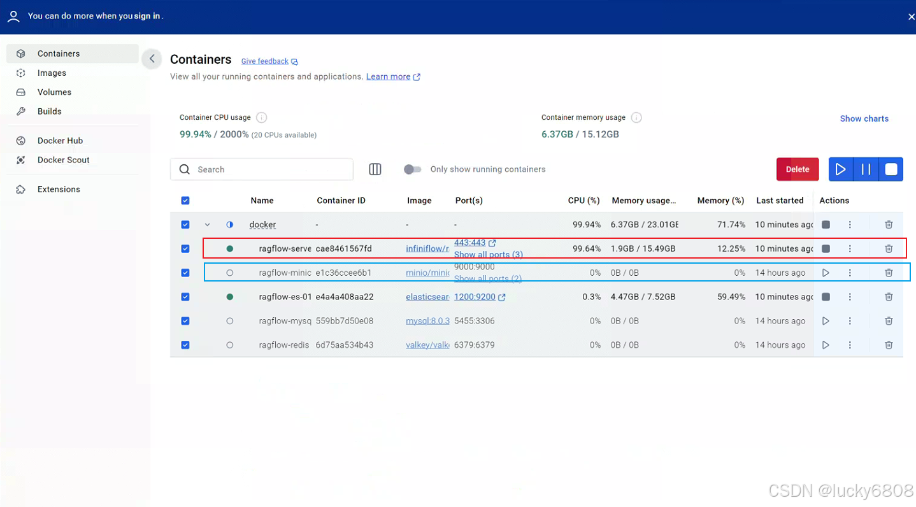Screen dimensions: 916x507
Task: Delete the ragflow-redis container
Action: click(x=889, y=345)
